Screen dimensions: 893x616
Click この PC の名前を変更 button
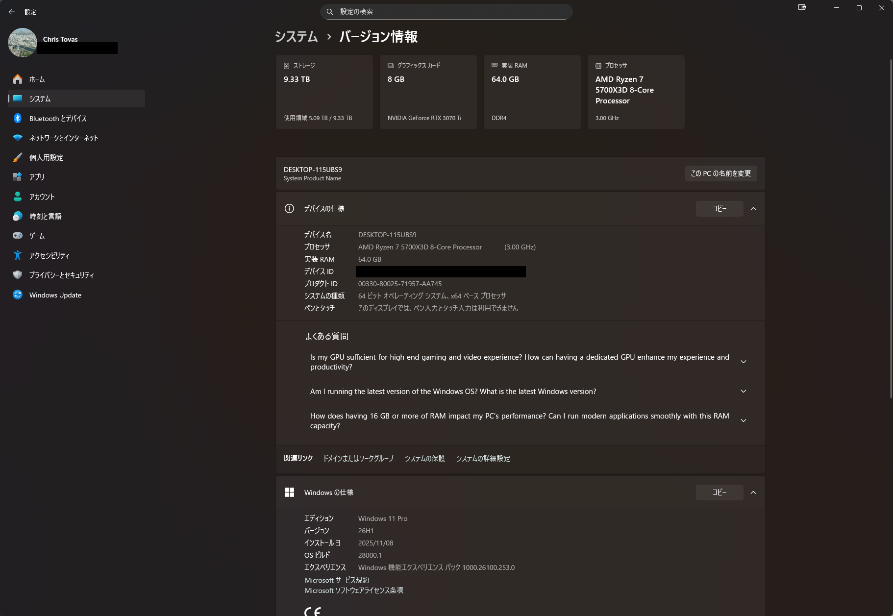pos(721,173)
